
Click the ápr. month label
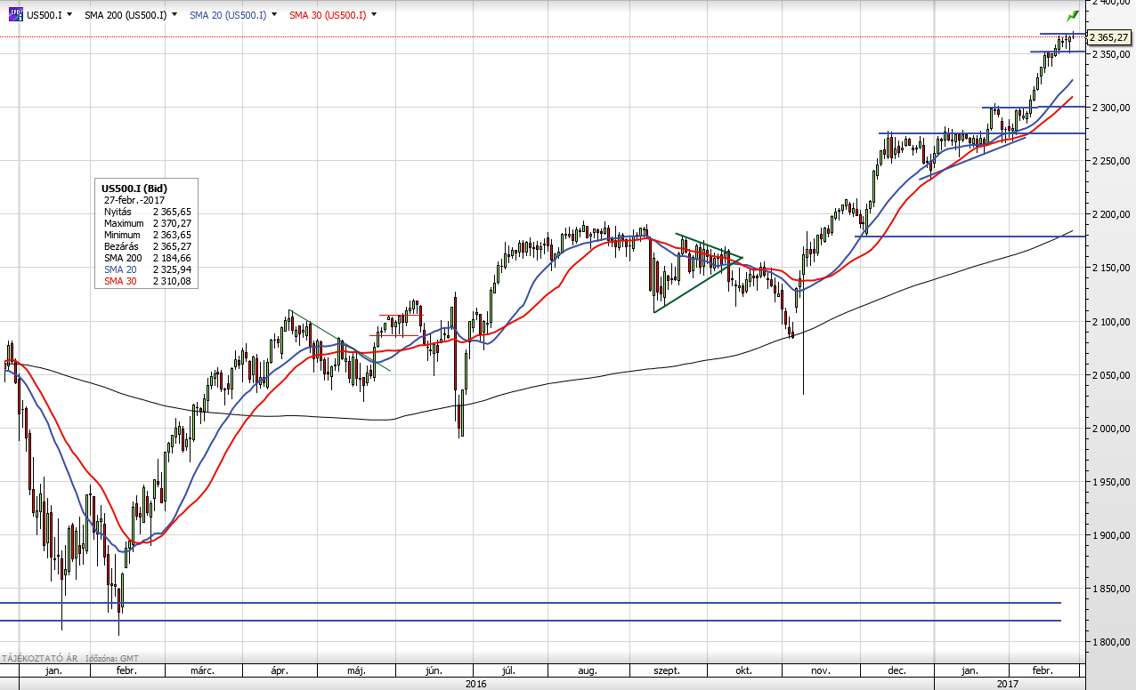tap(280, 670)
